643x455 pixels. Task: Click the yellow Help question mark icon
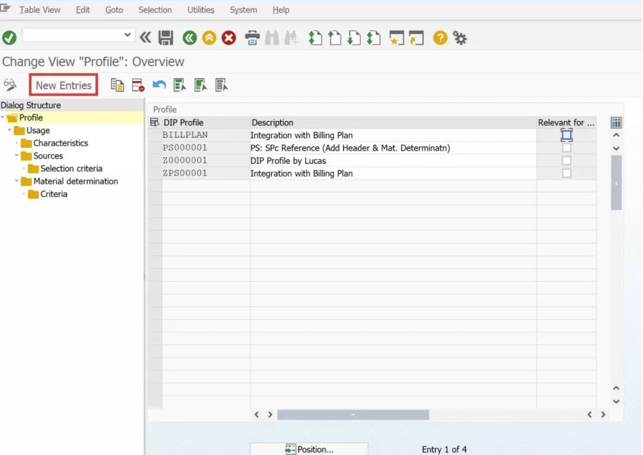click(440, 38)
